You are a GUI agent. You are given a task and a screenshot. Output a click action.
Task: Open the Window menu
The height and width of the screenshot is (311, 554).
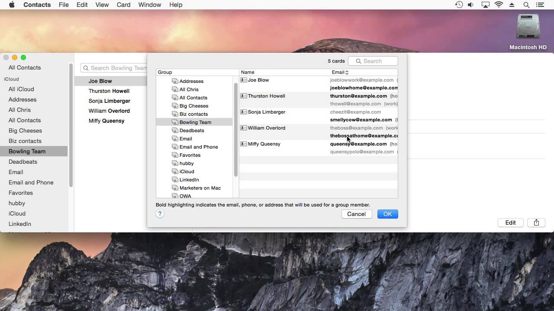point(149,5)
